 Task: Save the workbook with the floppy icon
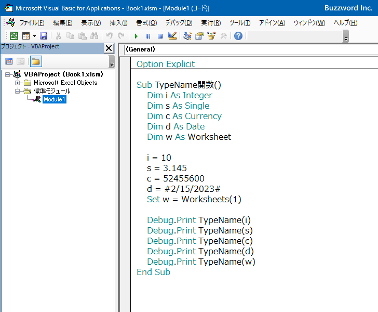coord(44,36)
